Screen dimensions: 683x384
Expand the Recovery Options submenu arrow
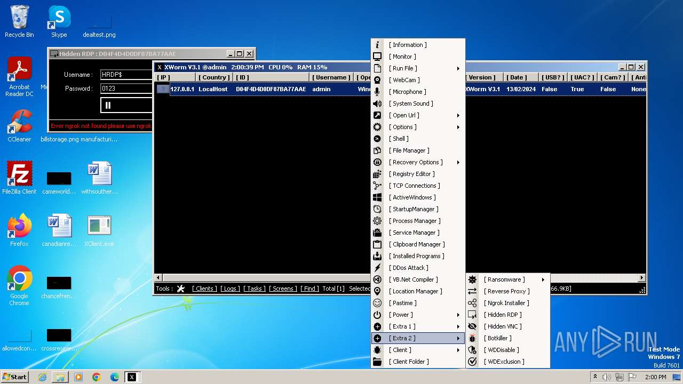point(458,162)
